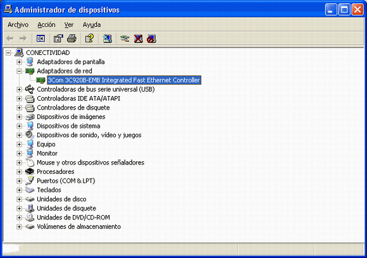Expand the Procesadores node
The height and width of the screenshot is (258, 367).
click(x=19, y=172)
